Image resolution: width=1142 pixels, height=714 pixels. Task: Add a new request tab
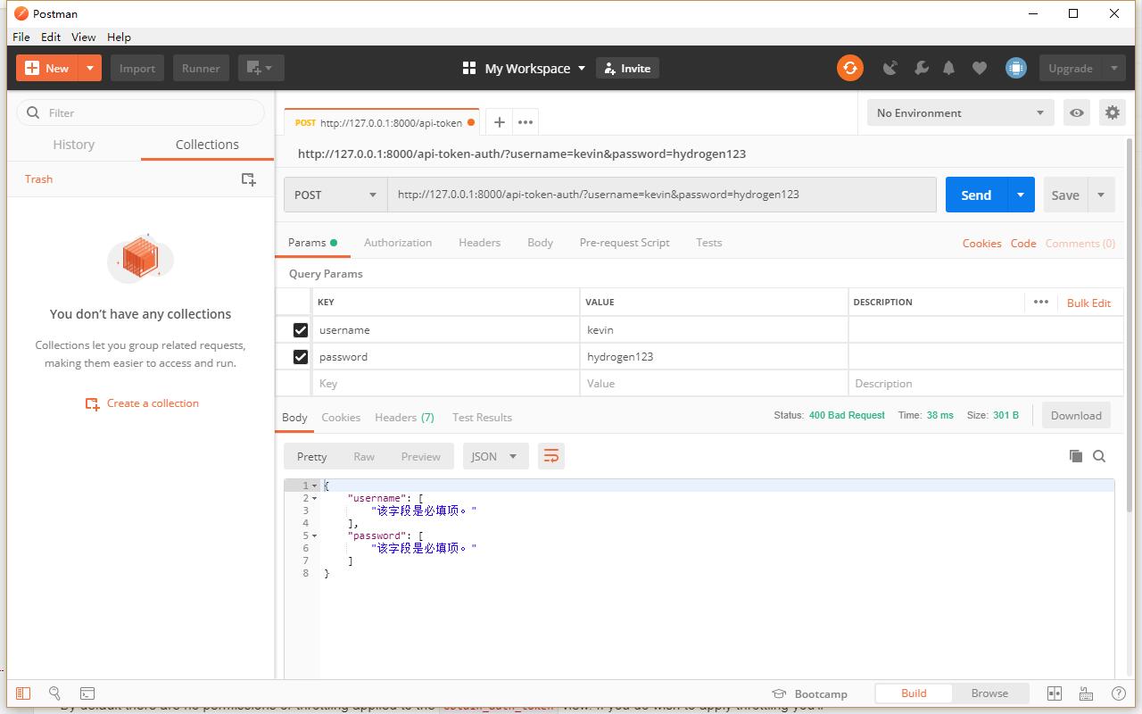(x=500, y=122)
